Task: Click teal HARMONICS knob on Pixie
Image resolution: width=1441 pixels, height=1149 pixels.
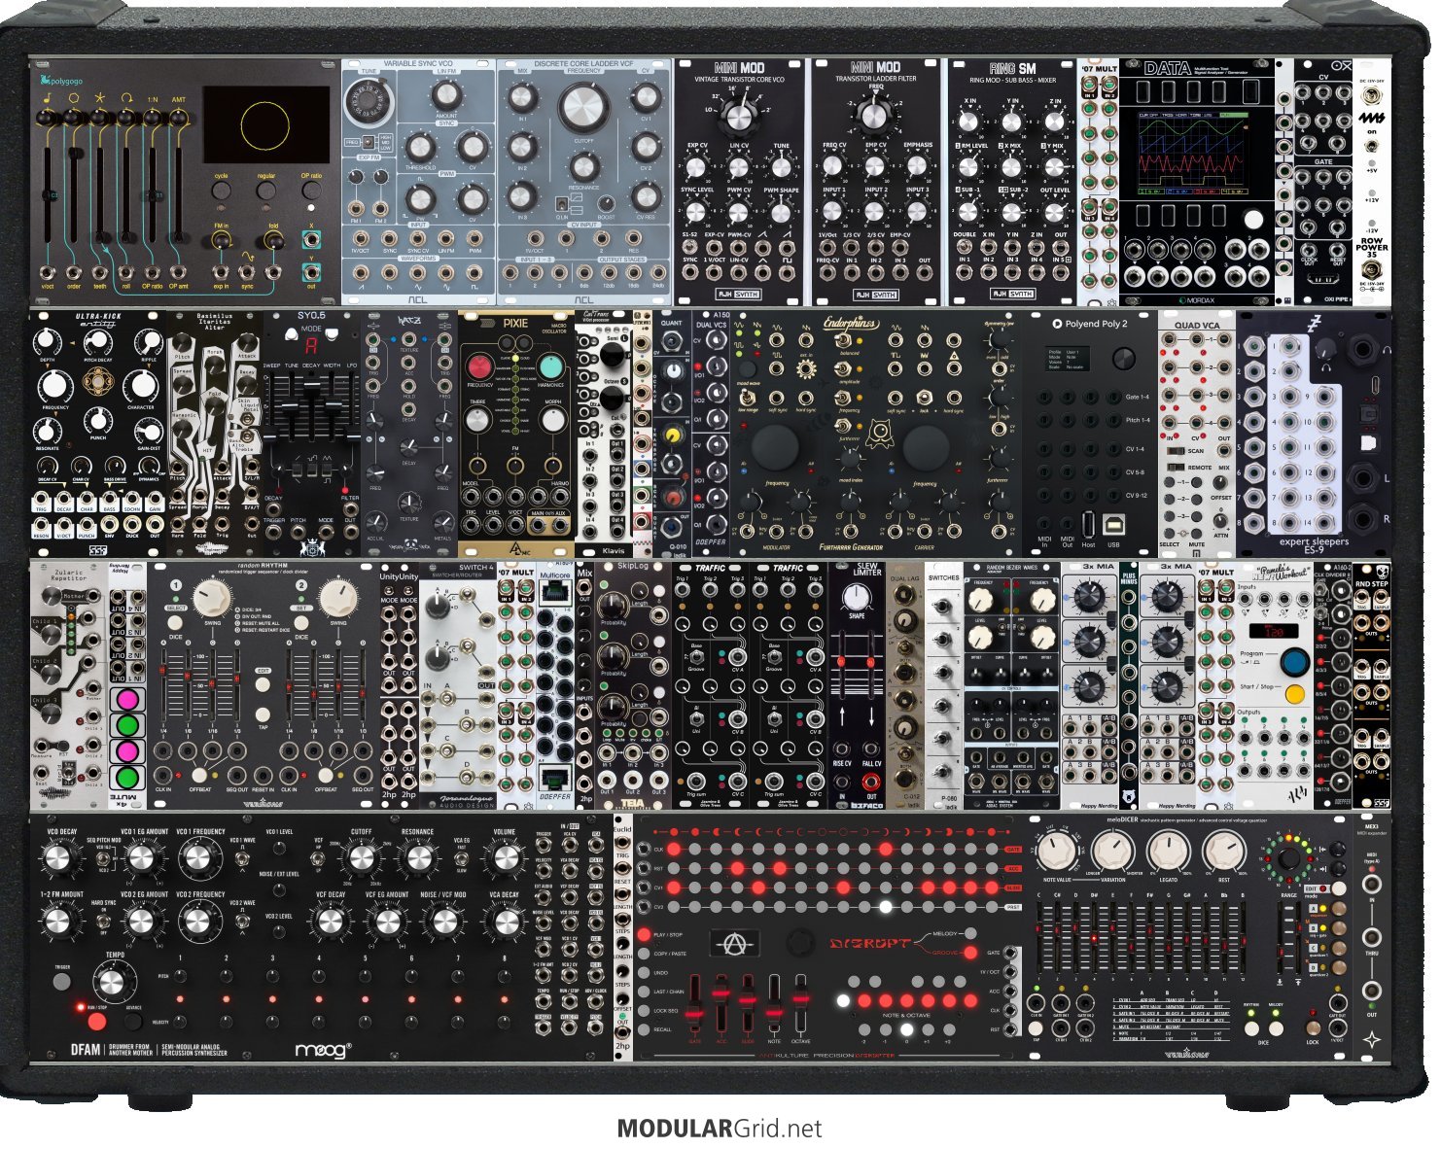Action: [x=550, y=366]
